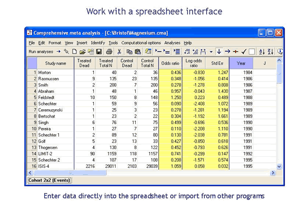Image resolution: width=300 pixels, height=212 pixels.
Task: Click the empty white box toolbar button
Action: click(251, 51)
